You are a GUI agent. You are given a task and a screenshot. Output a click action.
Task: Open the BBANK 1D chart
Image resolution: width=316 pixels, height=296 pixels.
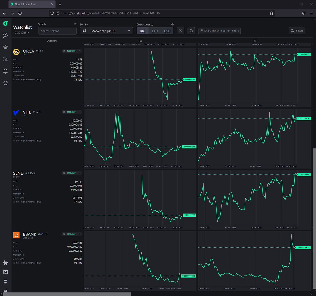tap(254, 261)
